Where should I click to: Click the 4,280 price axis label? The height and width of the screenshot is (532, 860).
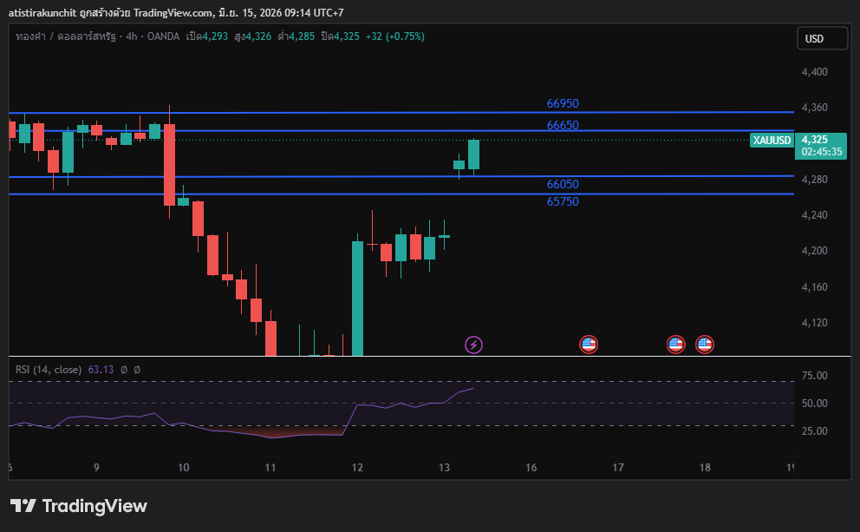[x=814, y=180]
